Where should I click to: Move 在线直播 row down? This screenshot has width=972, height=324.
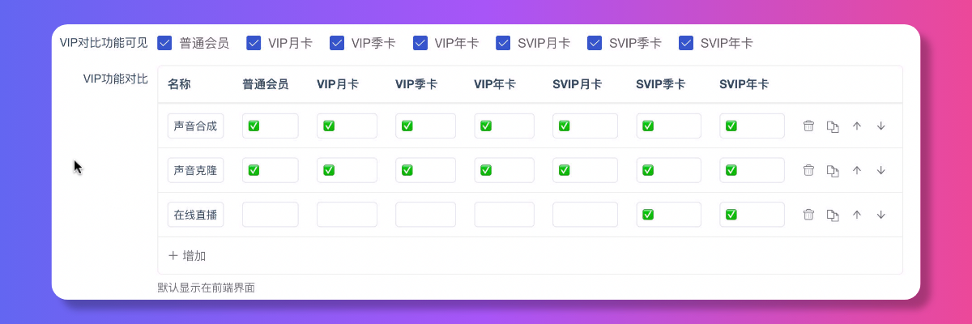tap(881, 215)
